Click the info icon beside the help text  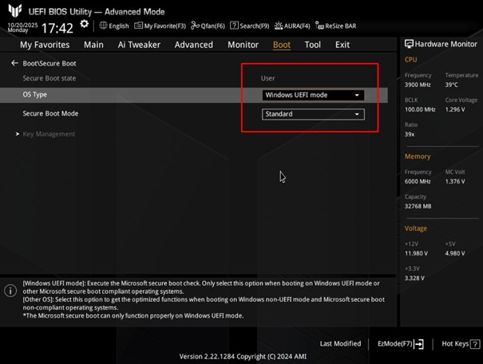(10, 291)
